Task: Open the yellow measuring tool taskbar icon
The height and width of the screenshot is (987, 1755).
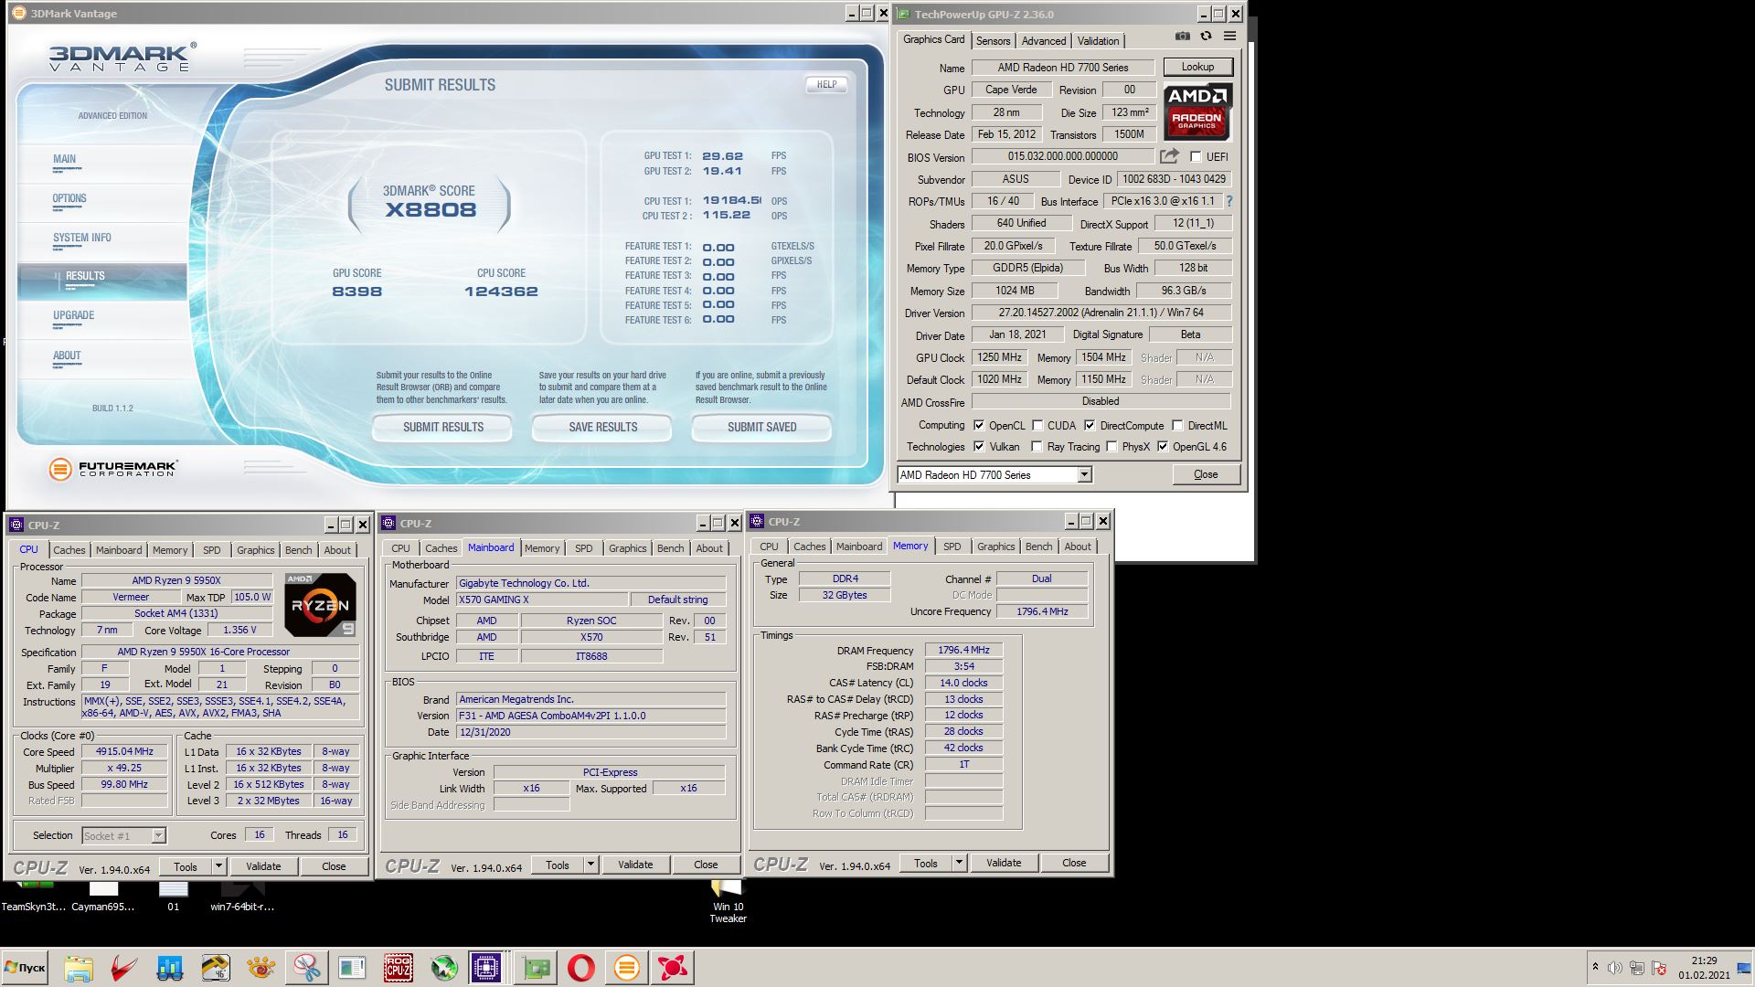Action: (216, 968)
